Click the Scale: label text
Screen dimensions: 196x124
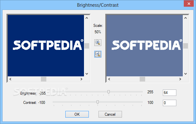(x=98, y=26)
